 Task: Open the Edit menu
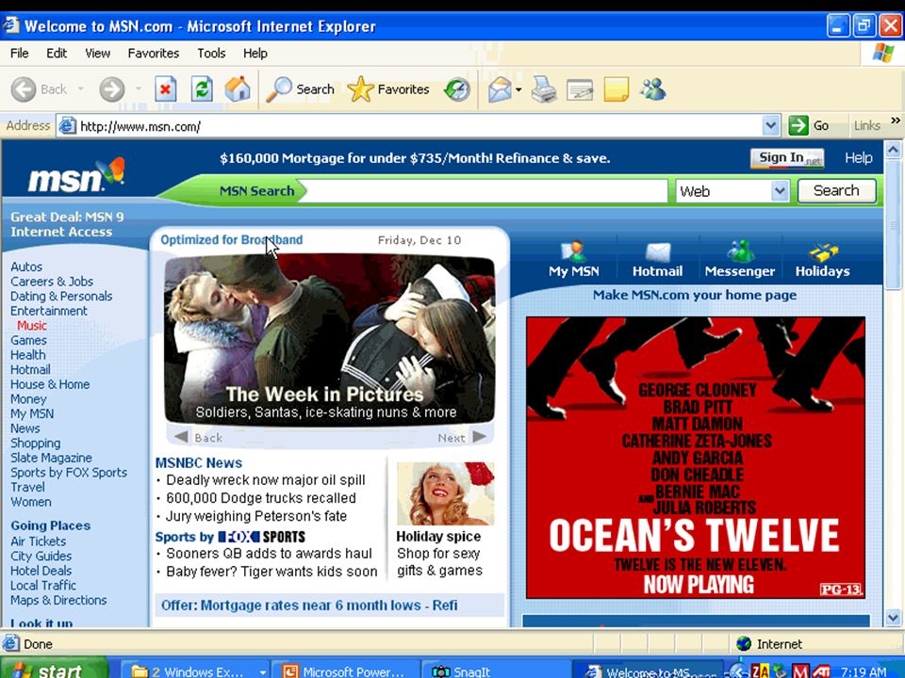[x=57, y=53]
